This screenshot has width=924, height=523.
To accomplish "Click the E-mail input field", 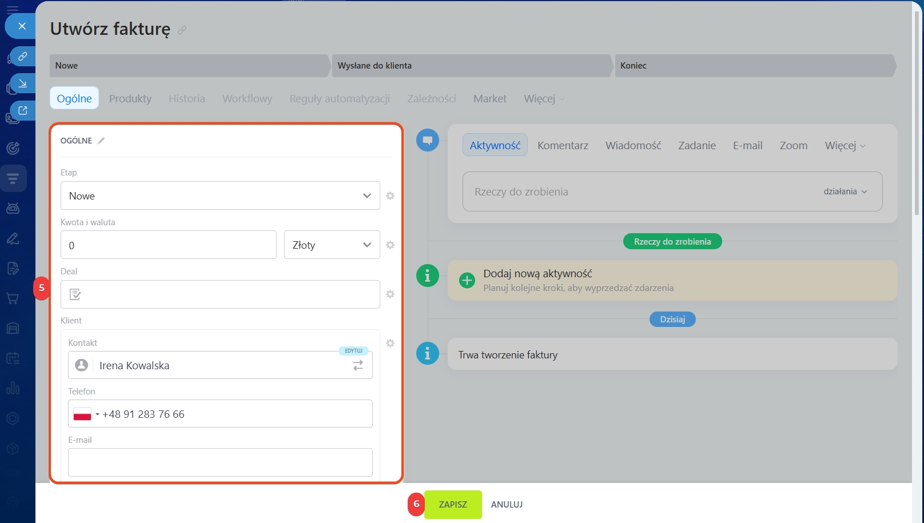I will [220, 462].
